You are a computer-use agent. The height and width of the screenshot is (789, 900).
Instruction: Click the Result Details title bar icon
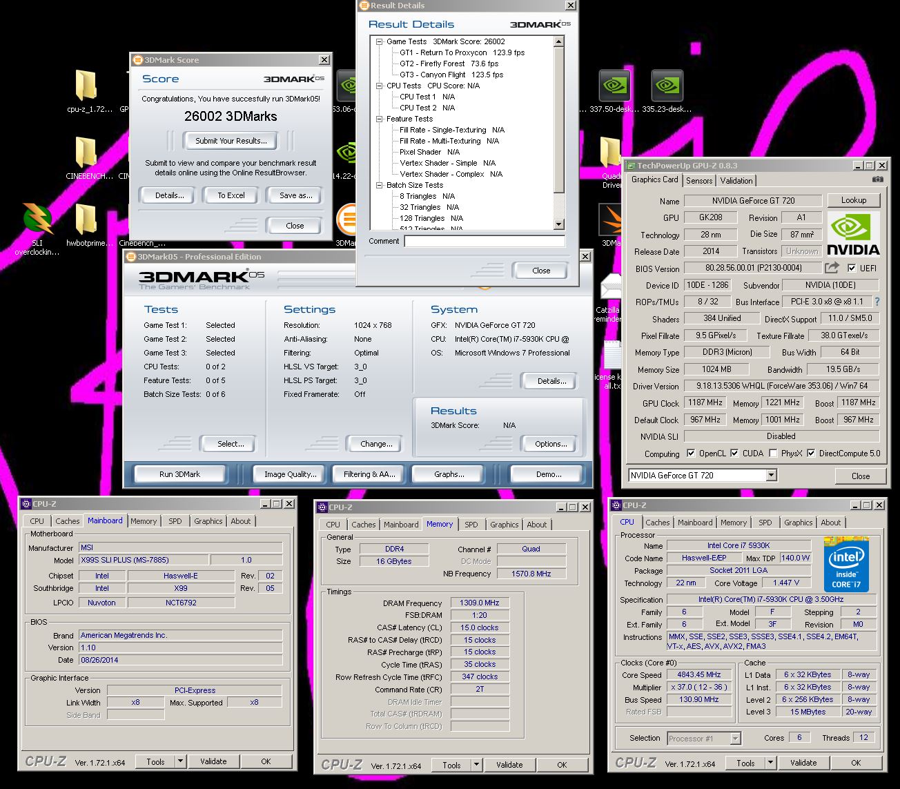[364, 6]
